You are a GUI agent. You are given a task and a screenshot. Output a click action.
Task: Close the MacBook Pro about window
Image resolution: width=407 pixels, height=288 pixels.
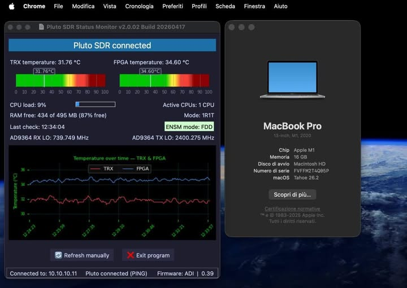[x=232, y=27]
